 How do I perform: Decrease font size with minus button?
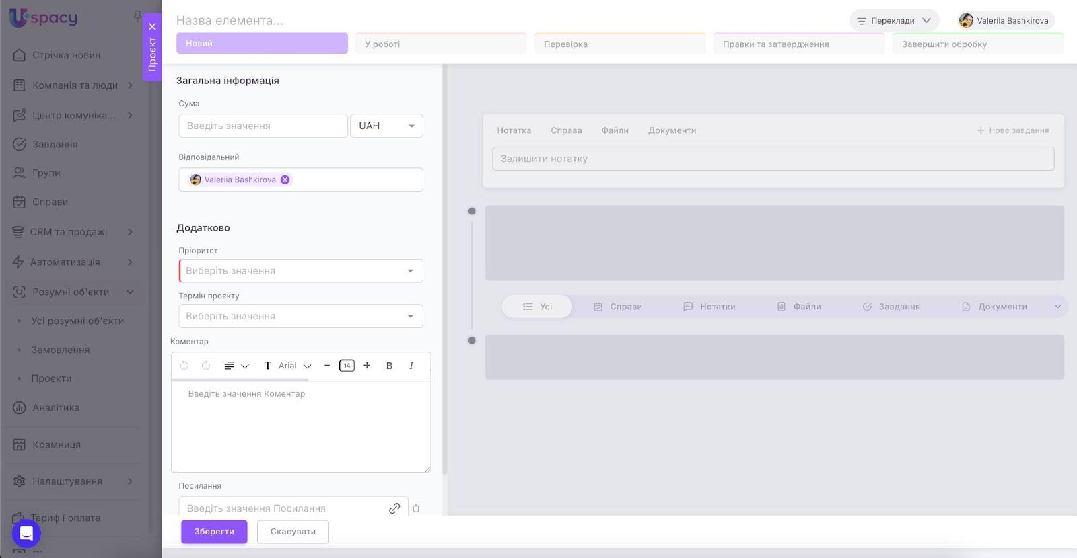[327, 366]
